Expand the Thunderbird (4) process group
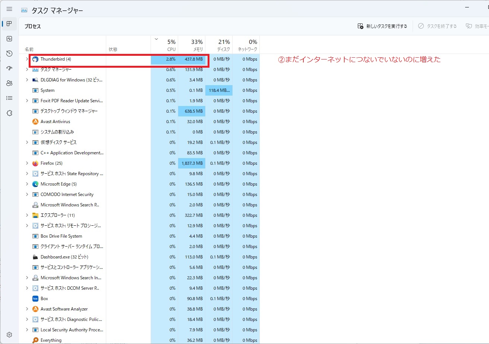Screen dimensions: 489x344 pos(27,59)
